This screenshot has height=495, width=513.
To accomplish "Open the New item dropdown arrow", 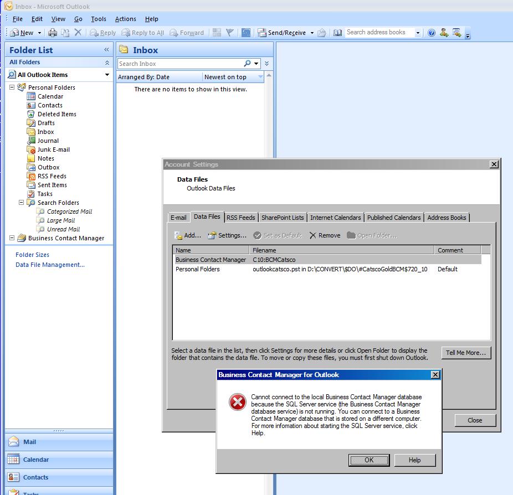I will pos(40,33).
